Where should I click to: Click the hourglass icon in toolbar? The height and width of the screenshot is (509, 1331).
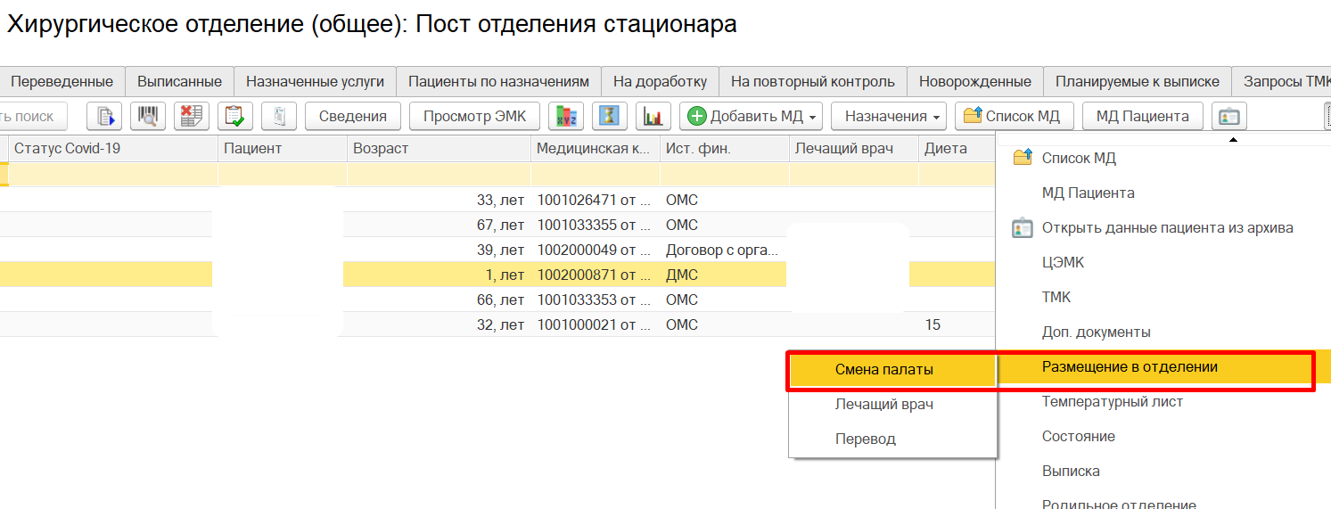[x=610, y=116]
